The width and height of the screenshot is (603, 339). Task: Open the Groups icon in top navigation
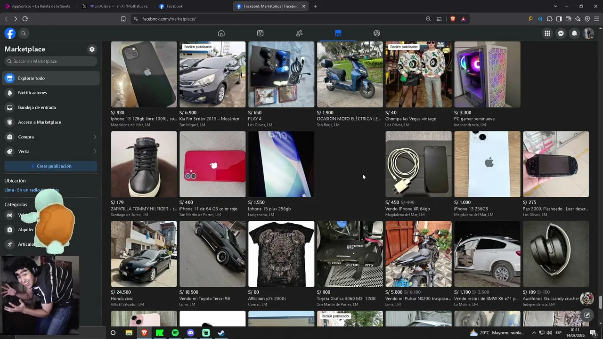click(377, 33)
